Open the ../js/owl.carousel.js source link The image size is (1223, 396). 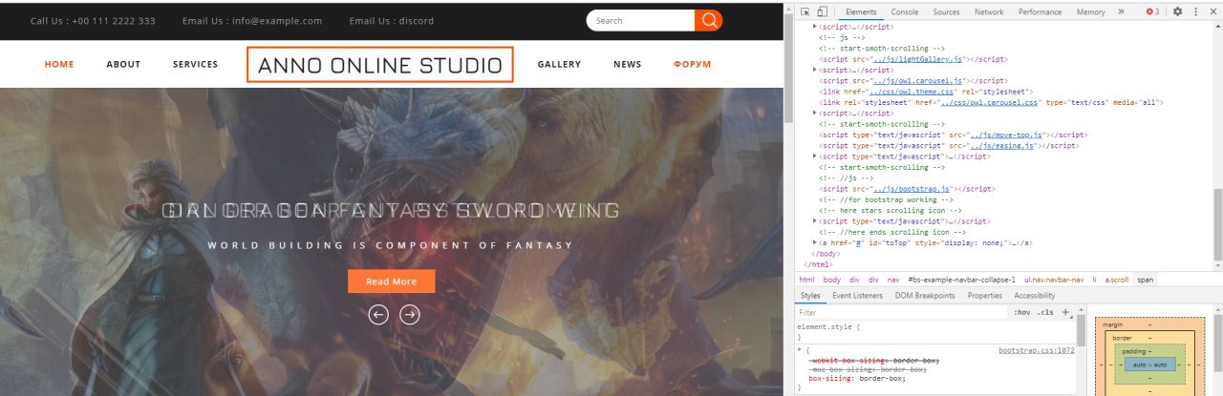click(919, 81)
